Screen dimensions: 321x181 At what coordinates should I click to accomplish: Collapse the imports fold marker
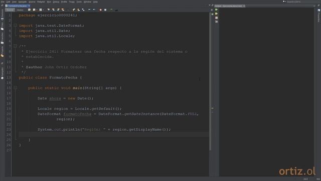(x=15, y=26)
